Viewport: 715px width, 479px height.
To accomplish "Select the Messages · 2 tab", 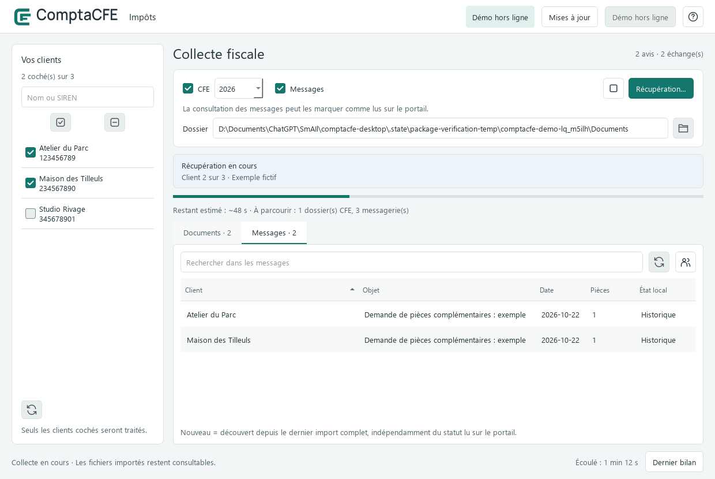I will point(274,233).
